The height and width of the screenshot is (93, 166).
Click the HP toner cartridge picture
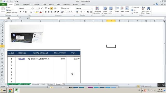pos(27,36)
